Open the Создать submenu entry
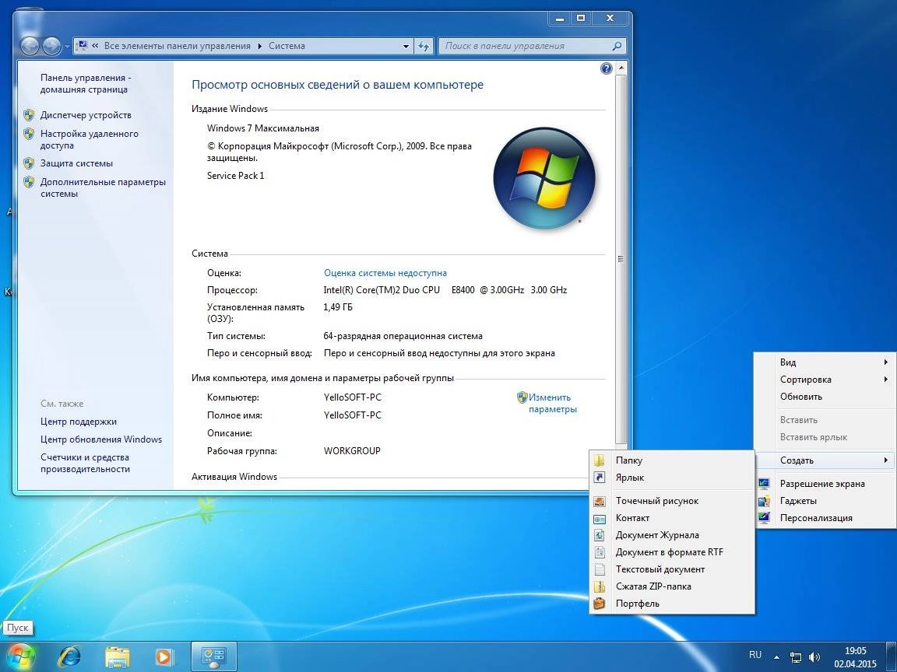The height and width of the screenshot is (672, 897). pos(825,460)
